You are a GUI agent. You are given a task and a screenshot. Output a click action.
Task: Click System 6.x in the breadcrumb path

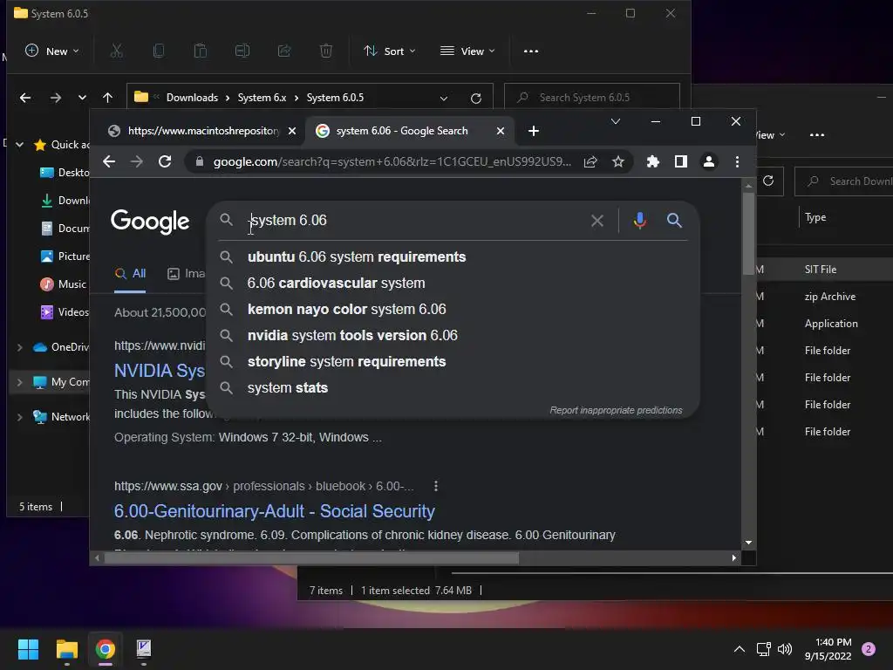(x=262, y=98)
